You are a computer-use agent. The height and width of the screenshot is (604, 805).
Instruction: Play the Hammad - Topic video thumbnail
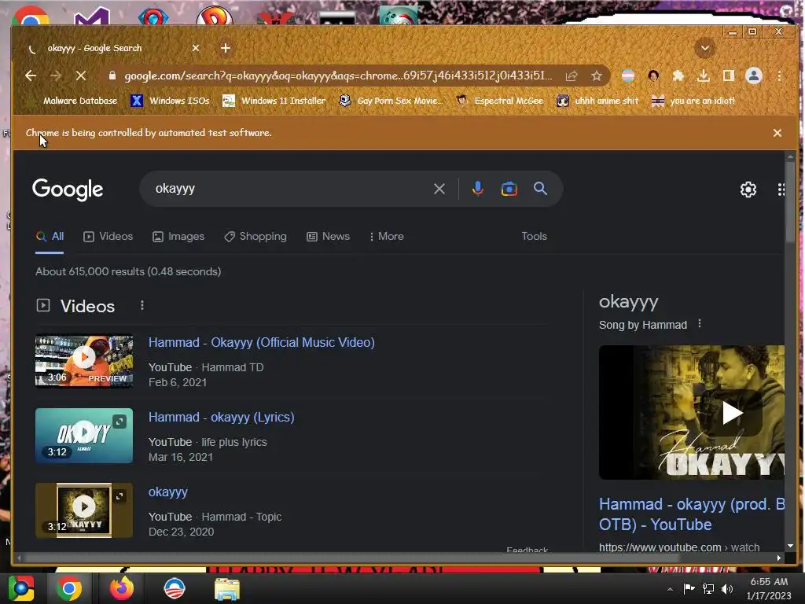[84, 510]
